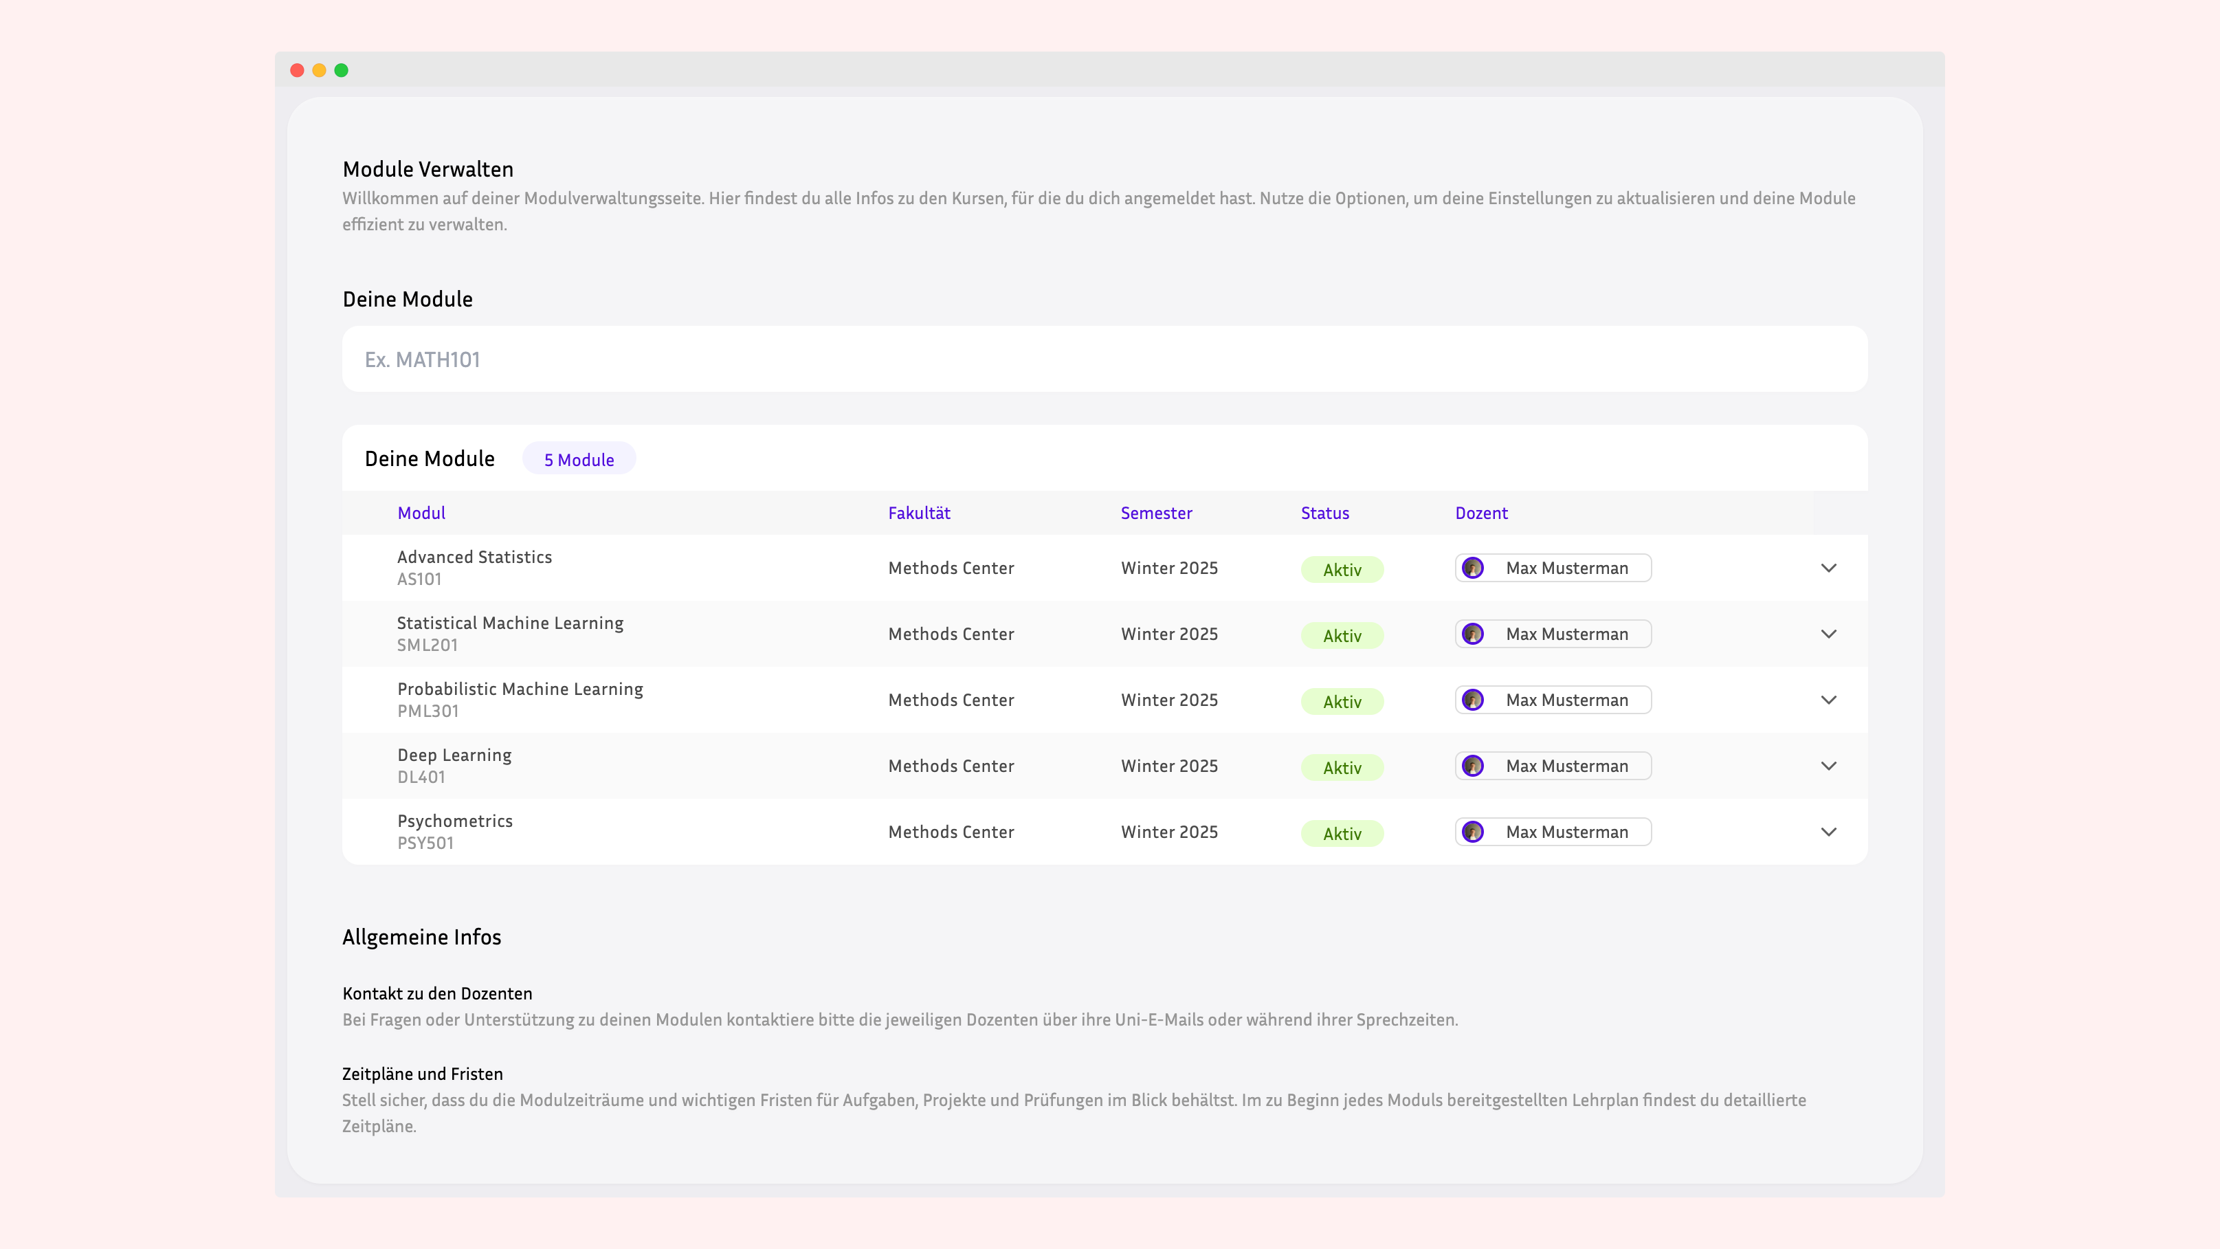This screenshot has width=2220, height=1249.
Task: Toggle the Aktiv status of Psychometrics
Action: click(1342, 834)
